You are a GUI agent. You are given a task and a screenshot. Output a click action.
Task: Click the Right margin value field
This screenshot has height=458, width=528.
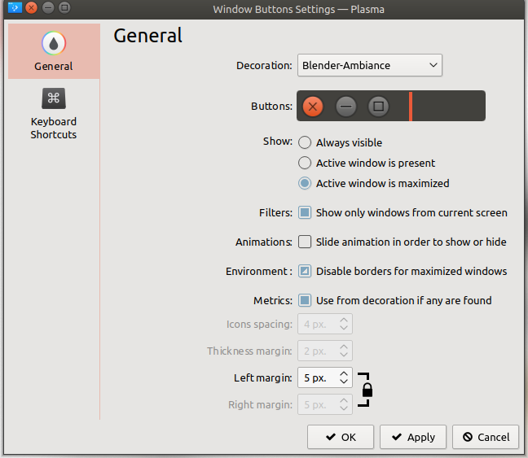(x=325, y=404)
